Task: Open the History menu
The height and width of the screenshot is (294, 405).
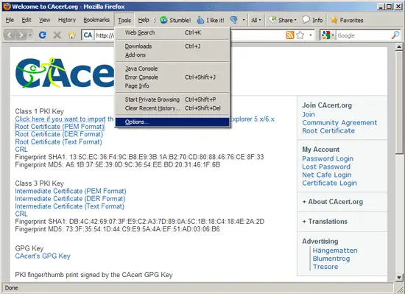Action: 67,20
